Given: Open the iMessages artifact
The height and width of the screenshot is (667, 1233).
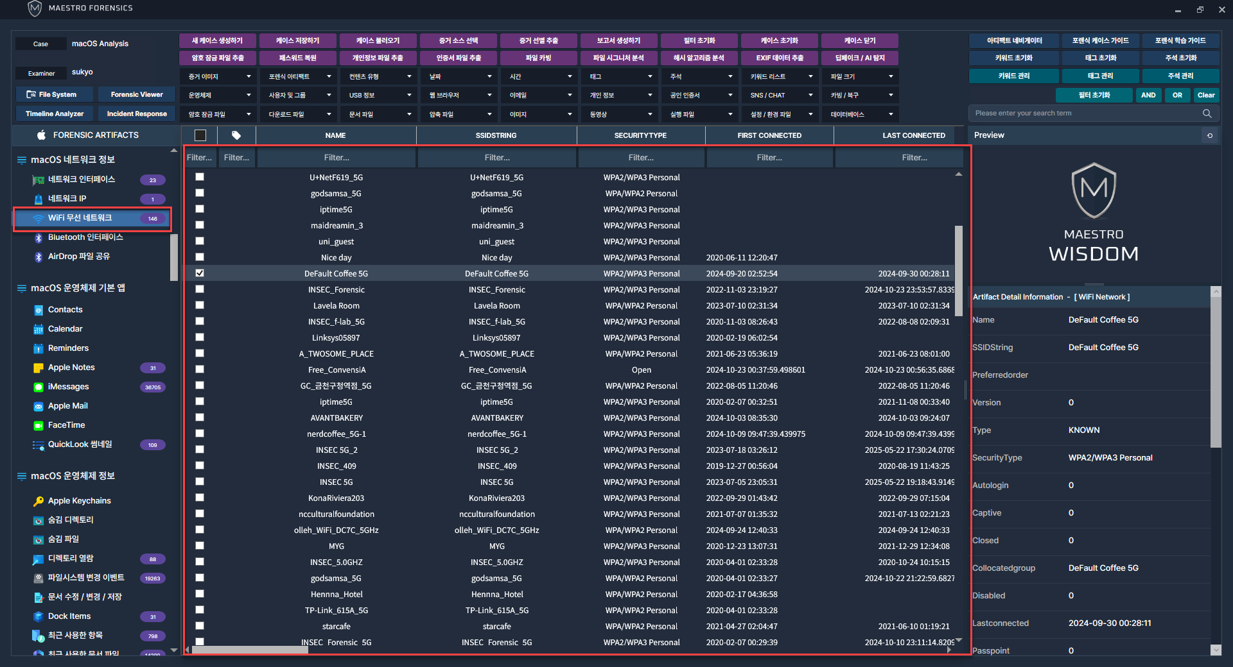Looking at the screenshot, I should (68, 387).
